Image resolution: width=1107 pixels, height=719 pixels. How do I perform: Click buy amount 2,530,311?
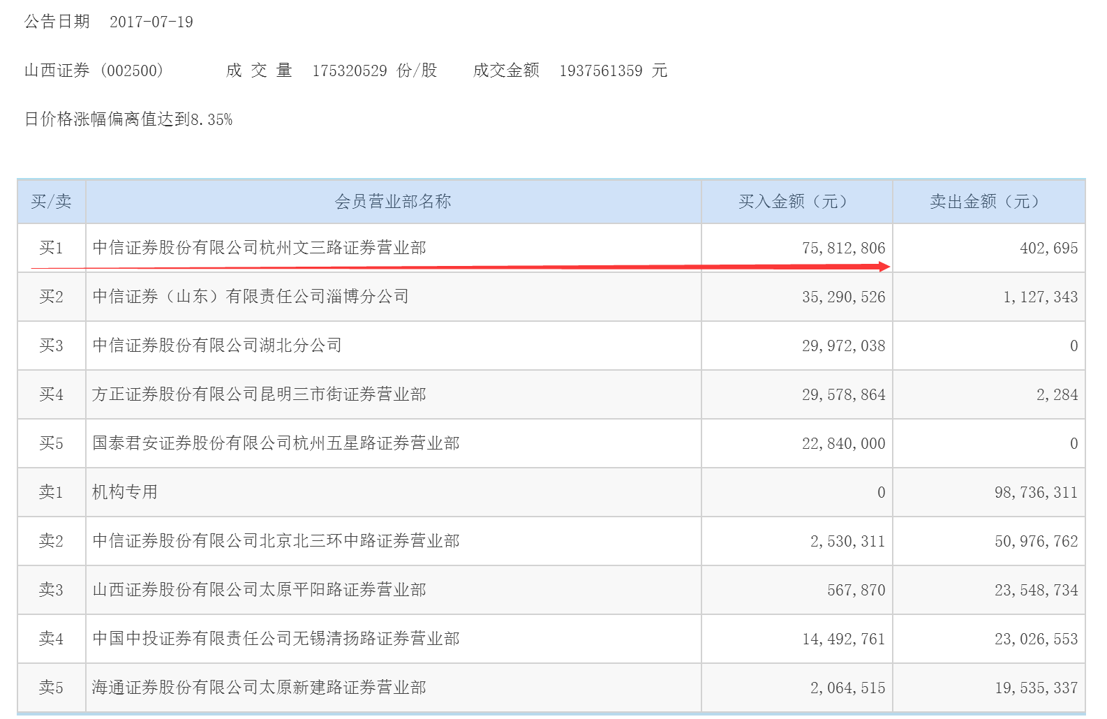pos(847,541)
